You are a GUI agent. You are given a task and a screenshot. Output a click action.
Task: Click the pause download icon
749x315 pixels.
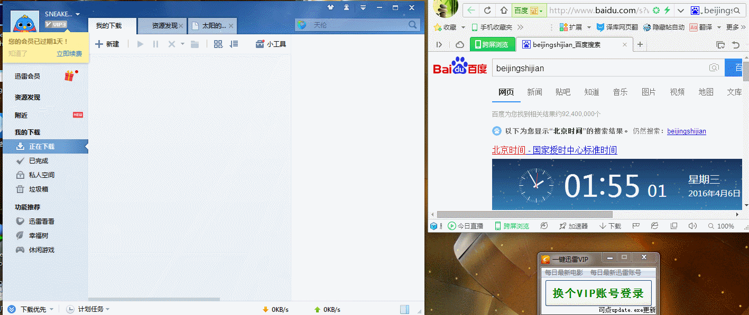click(155, 44)
